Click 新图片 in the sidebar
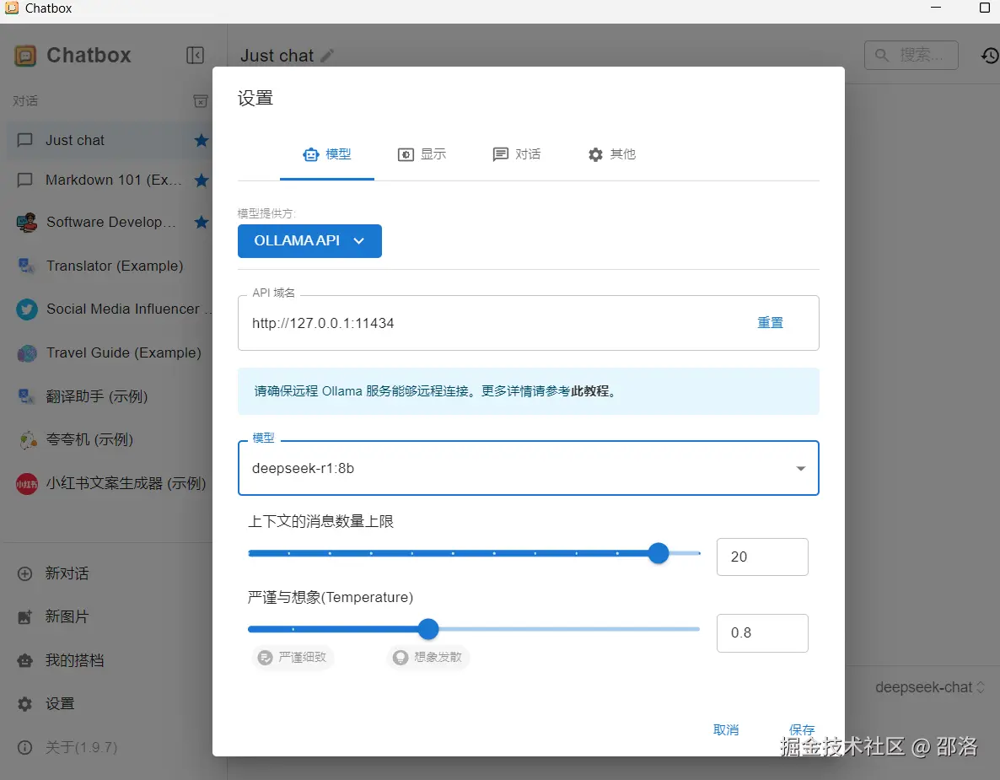 tap(67, 617)
